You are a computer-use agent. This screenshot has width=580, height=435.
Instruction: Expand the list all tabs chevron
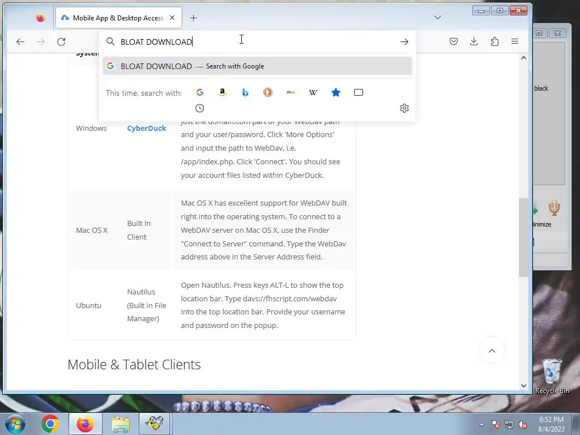438,18
